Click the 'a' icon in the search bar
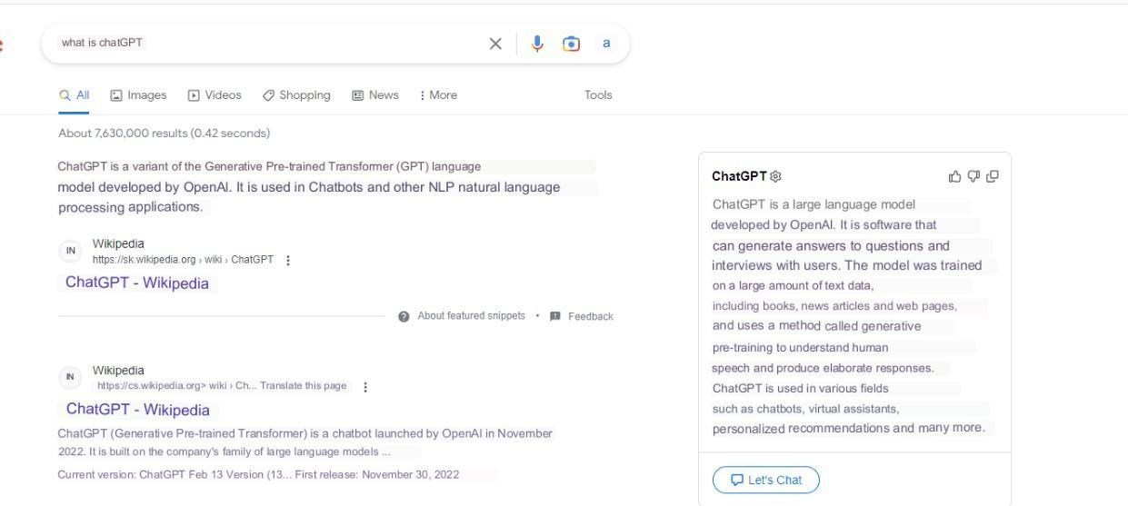The height and width of the screenshot is (506, 1128). (x=606, y=44)
